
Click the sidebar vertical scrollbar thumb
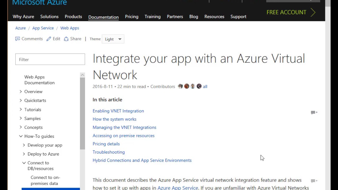pyautogui.click(x=82, y=113)
